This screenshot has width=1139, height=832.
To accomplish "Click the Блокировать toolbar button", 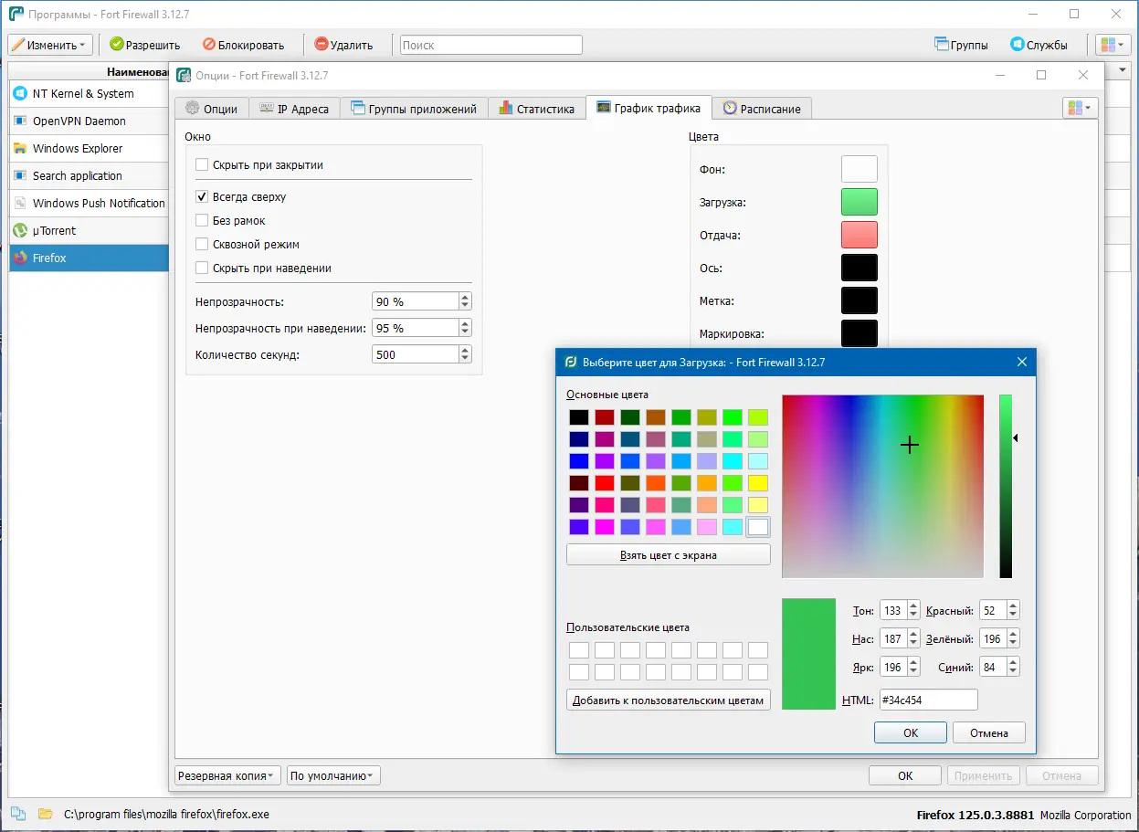I will pos(243,45).
